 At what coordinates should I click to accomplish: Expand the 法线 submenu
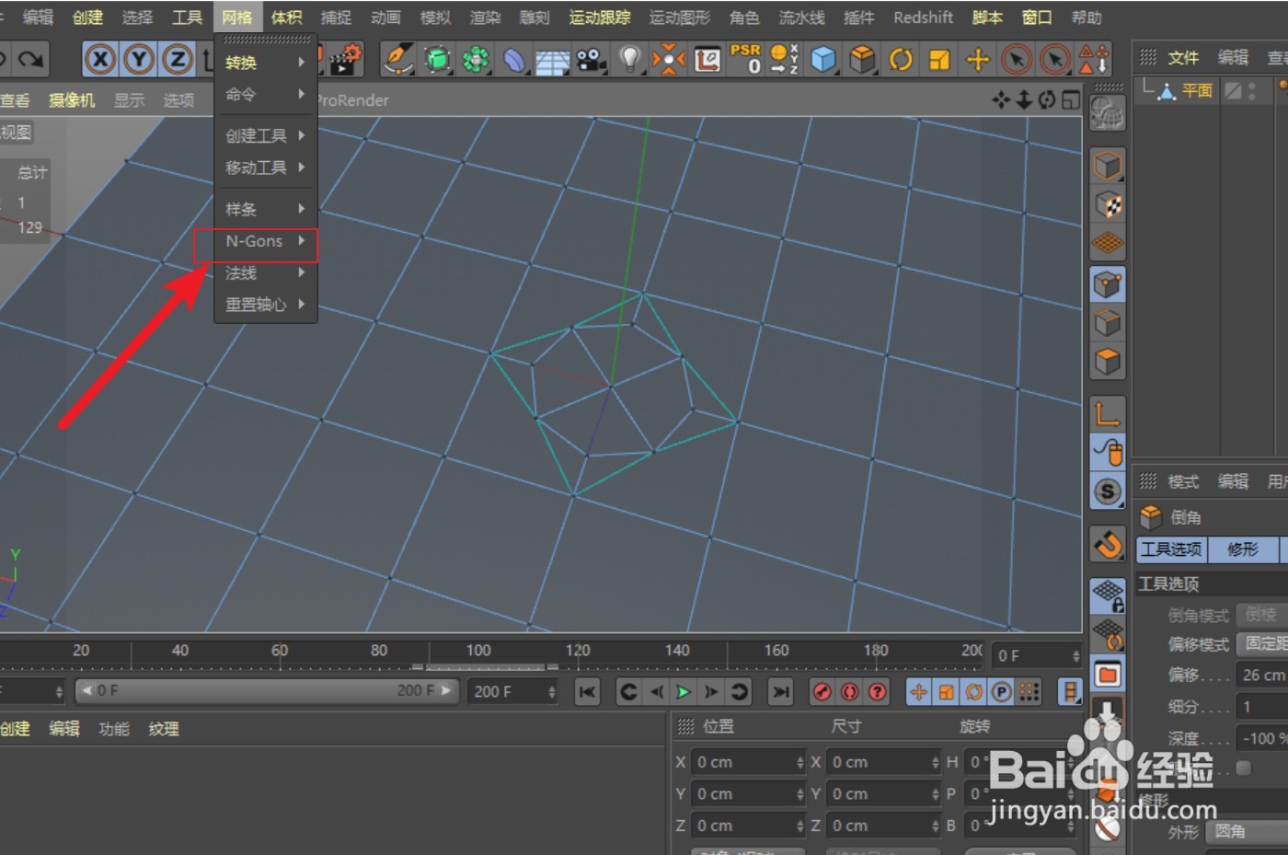[265, 272]
